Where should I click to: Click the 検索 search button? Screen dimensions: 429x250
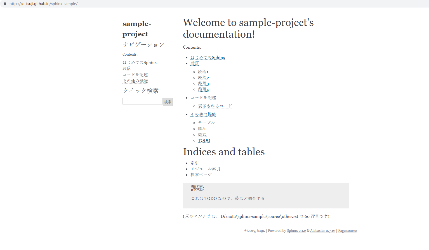click(x=168, y=102)
